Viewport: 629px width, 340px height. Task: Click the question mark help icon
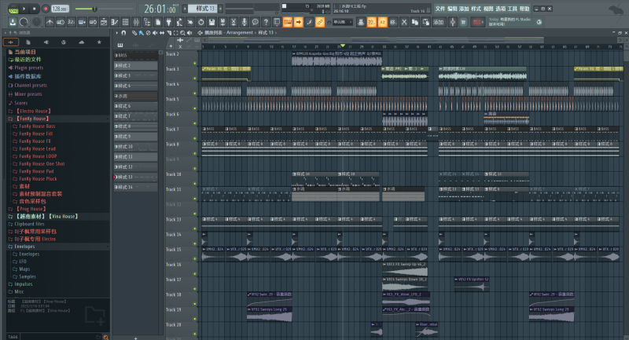pos(267,22)
